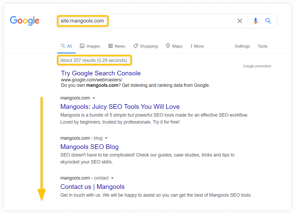Submit search with the magnifying glass icon

[268, 21]
